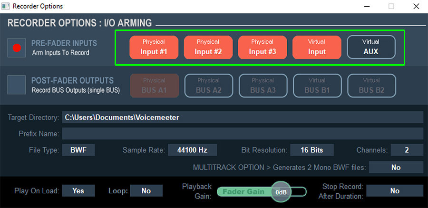The height and width of the screenshot is (208, 428).
Task: Change the File Type value BWF
Action: coord(78,150)
